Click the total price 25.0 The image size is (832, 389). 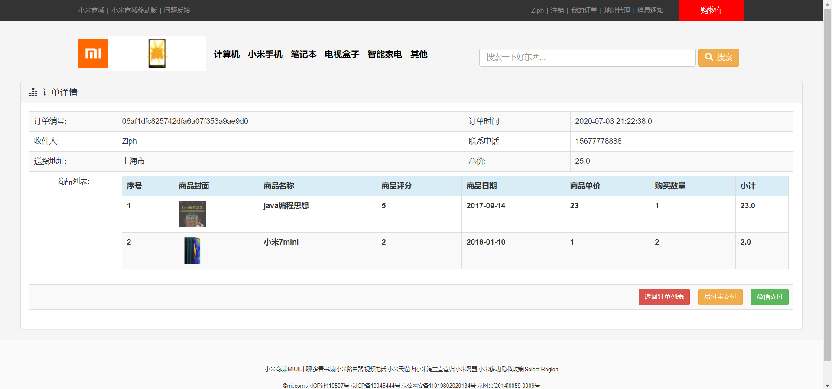582,161
